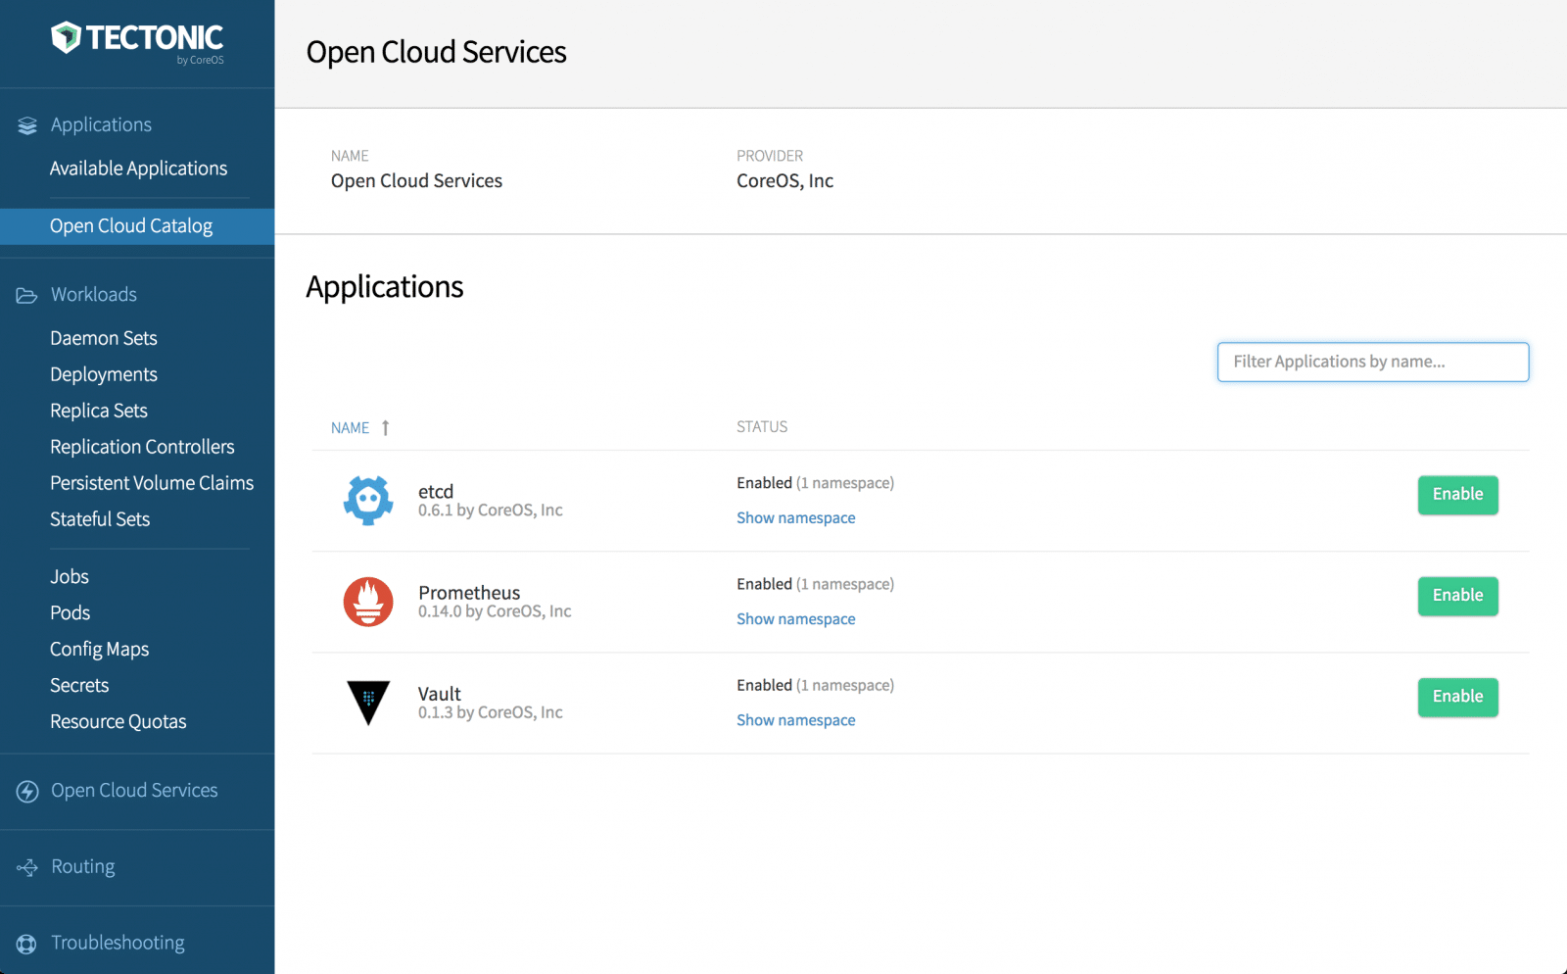This screenshot has height=974, width=1567.
Task: Go to Persistent Volume Claims
Action: coord(152,483)
